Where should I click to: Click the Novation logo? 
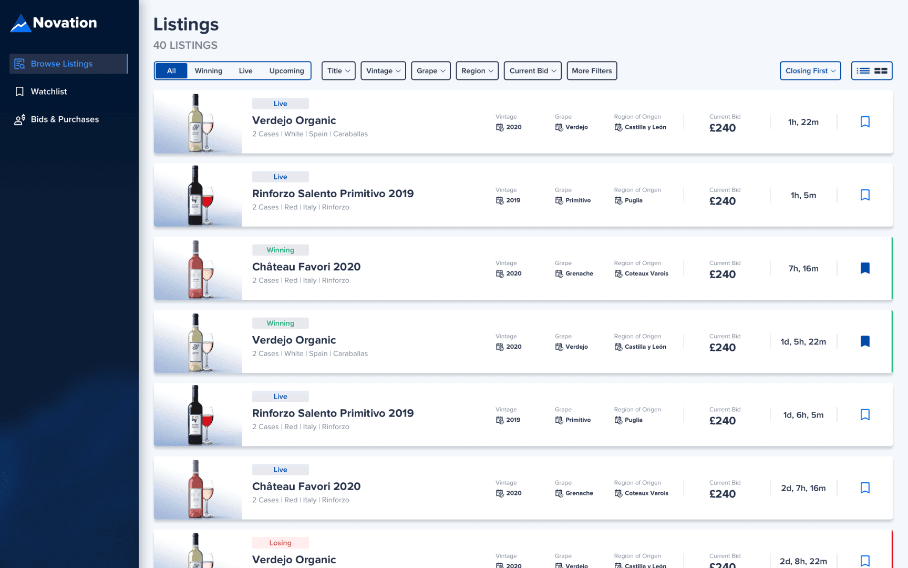click(54, 23)
